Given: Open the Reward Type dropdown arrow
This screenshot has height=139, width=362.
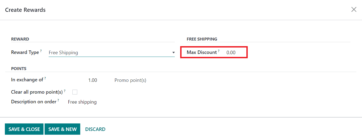Looking at the screenshot, I should [173, 53].
